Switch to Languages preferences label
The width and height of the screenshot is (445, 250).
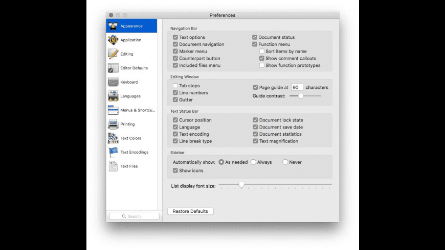point(130,96)
